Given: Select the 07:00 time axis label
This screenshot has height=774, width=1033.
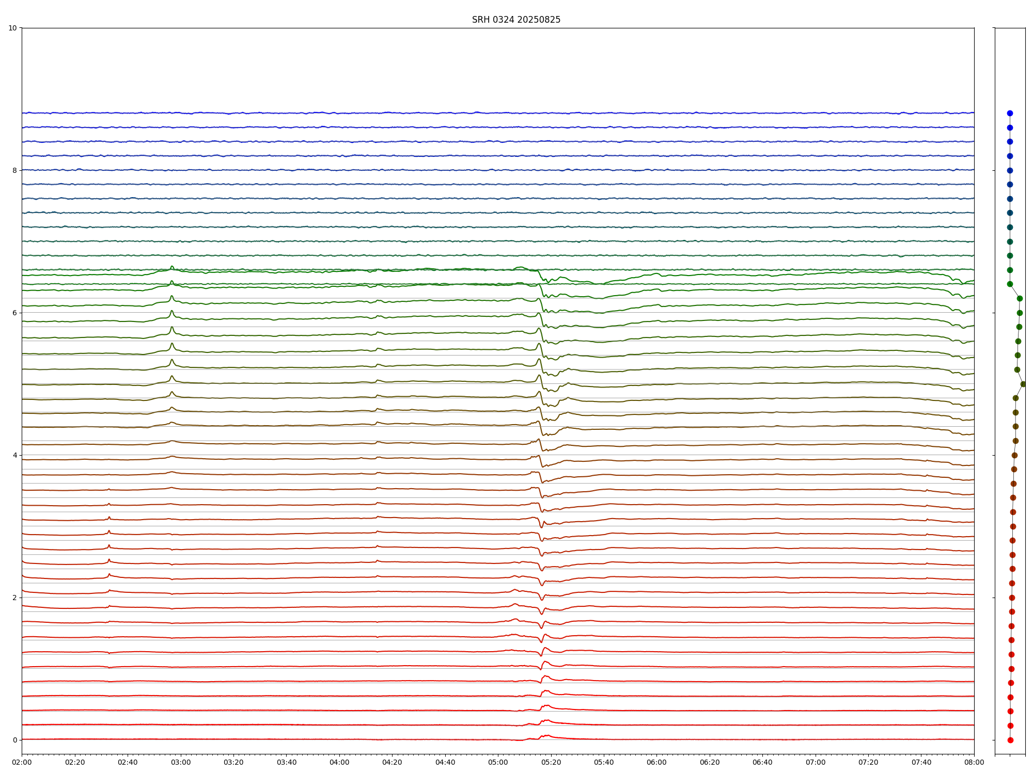Looking at the screenshot, I should tap(816, 762).
